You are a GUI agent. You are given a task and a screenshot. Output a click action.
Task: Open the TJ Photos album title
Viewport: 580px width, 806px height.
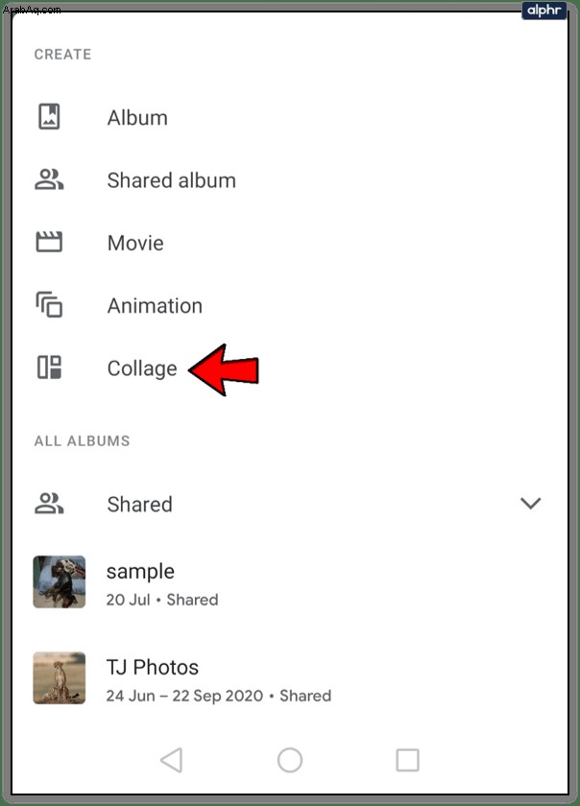tap(153, 667)
